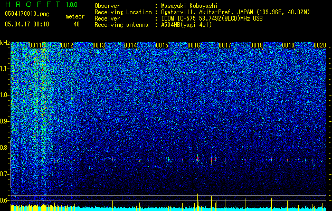Click the Receiver field label

tap(107, 18)
